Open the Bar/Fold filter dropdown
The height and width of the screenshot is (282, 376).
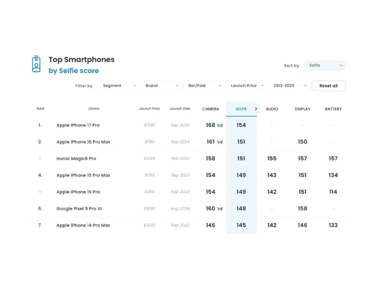pyautogui.click(x=204, y=86)
